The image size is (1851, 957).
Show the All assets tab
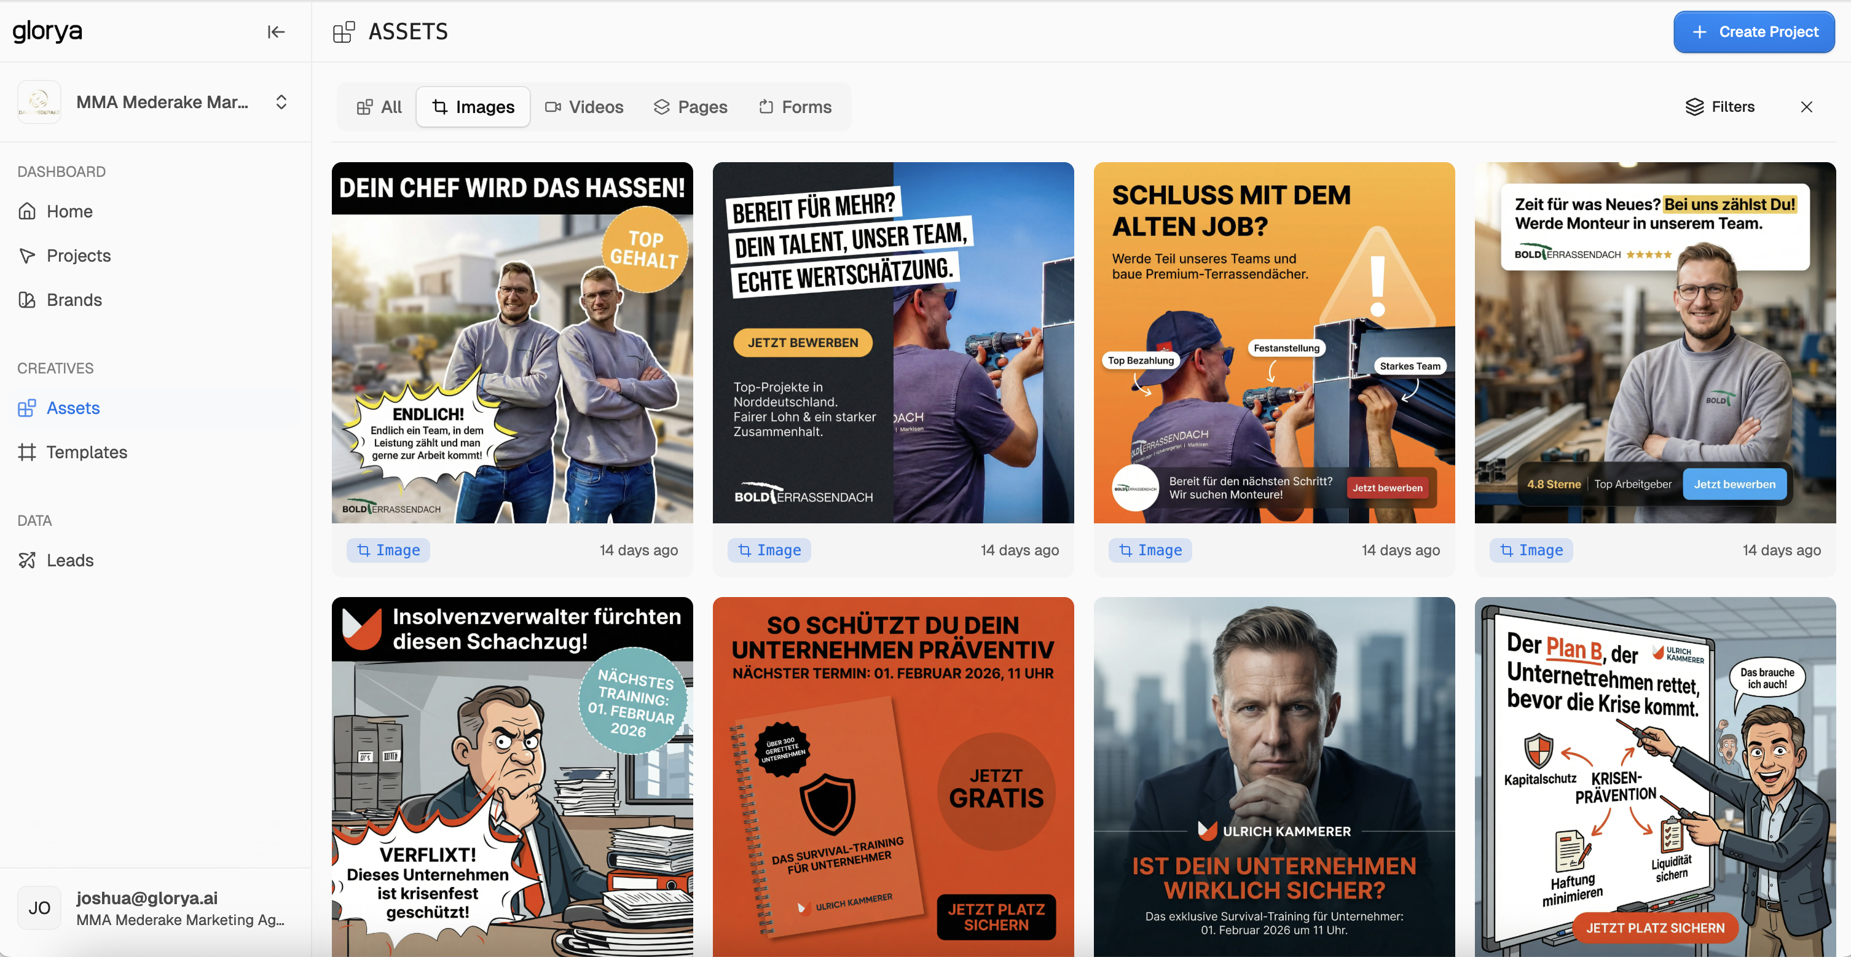coord(379,107)
